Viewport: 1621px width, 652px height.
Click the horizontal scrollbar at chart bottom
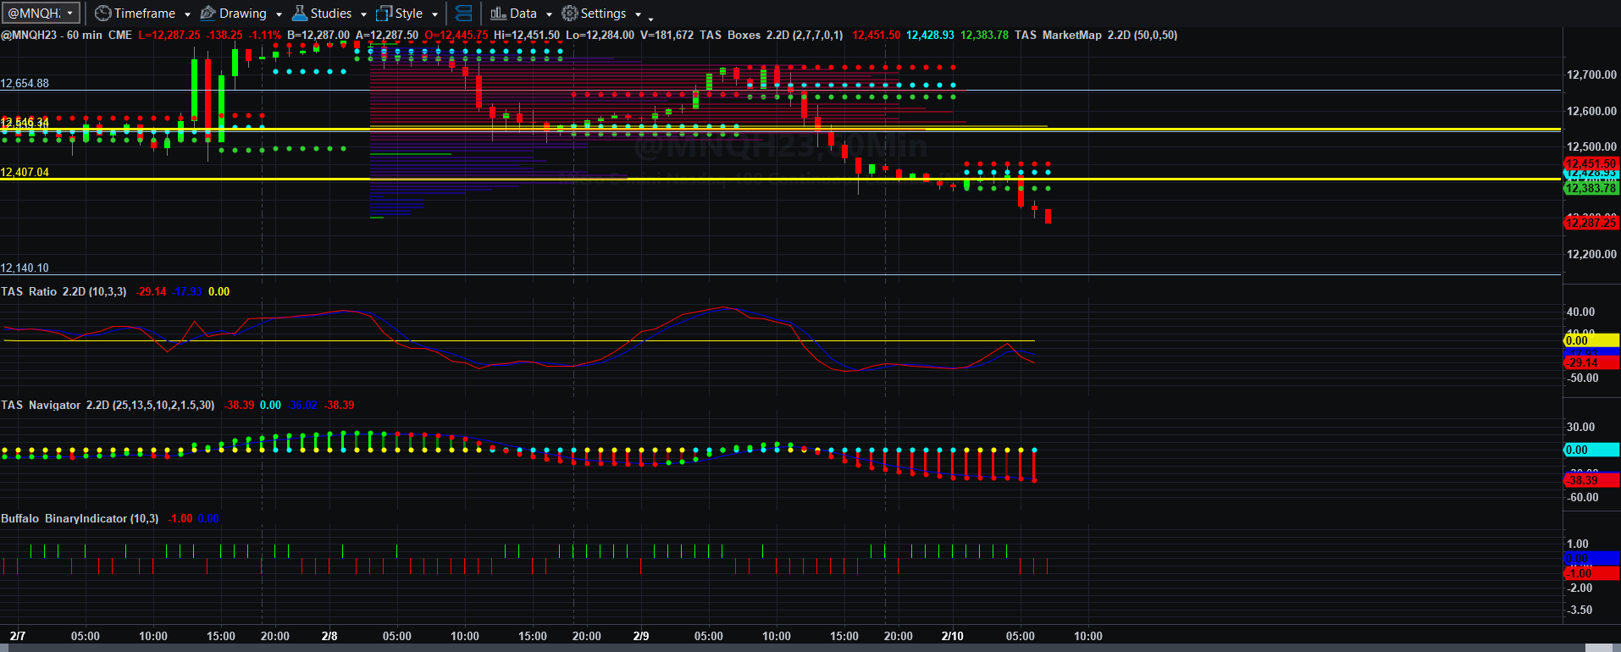[x=810, y=648]
